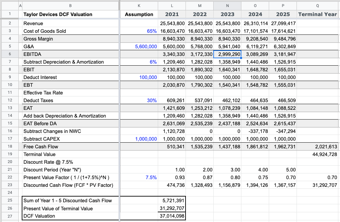Image resolution: width=340 pixels, height=222 pixels.
Task: Select row 6 header
Action: tap(10, 54)
